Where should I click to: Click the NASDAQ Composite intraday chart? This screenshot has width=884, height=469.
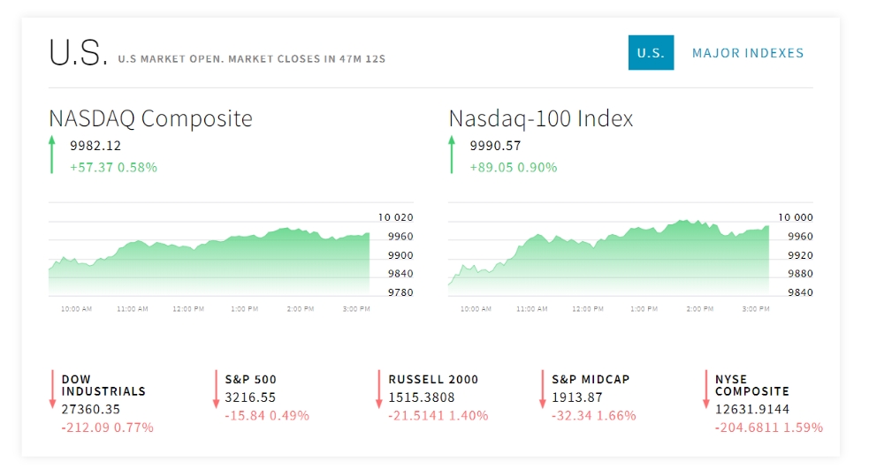[210, 261]
